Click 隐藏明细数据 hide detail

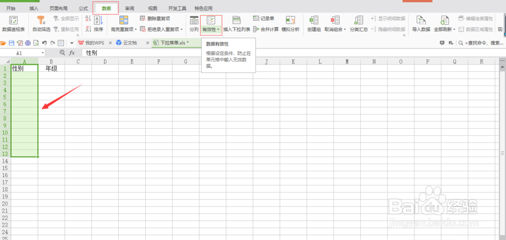[388, 29]
